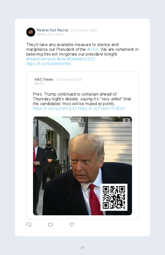
Task: Open the #realistnotracist hashtag
Action: pyautogui.click(x=41, y=59)
